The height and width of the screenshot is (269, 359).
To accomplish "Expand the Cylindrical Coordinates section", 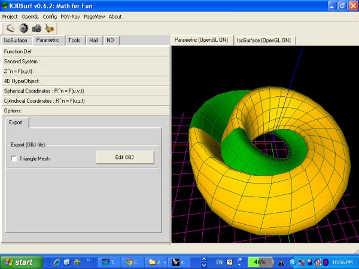I will point(86,100).
